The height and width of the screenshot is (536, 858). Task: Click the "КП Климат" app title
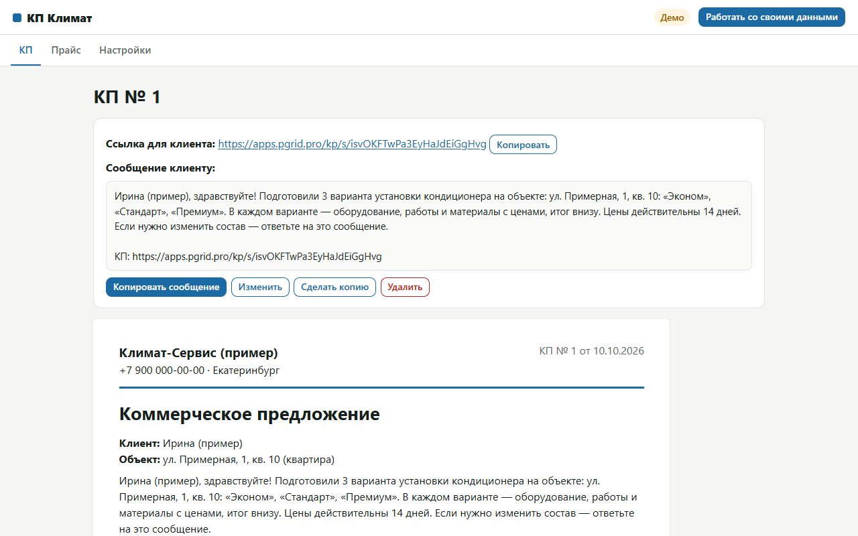60,18
